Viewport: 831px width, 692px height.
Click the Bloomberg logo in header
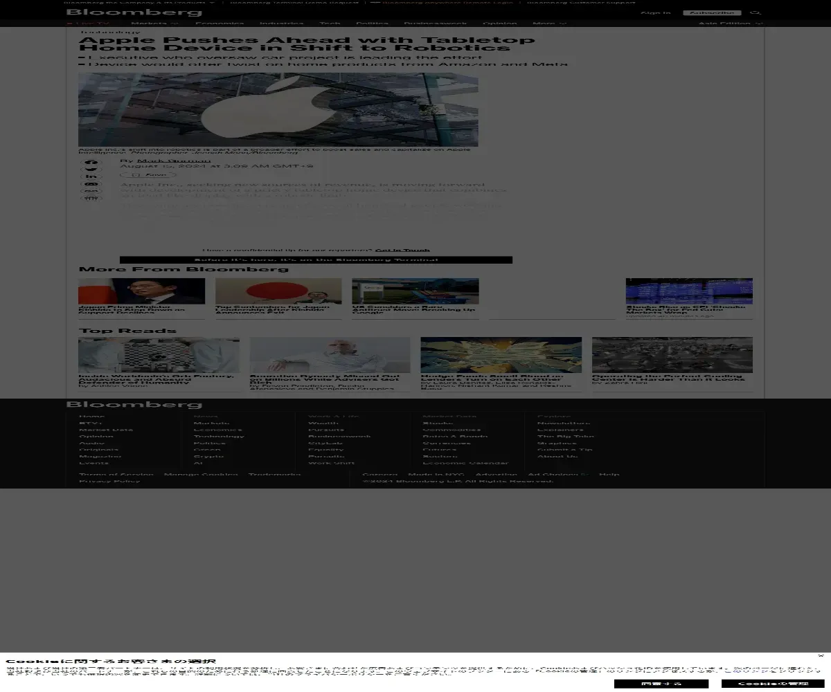pos(134,12)
